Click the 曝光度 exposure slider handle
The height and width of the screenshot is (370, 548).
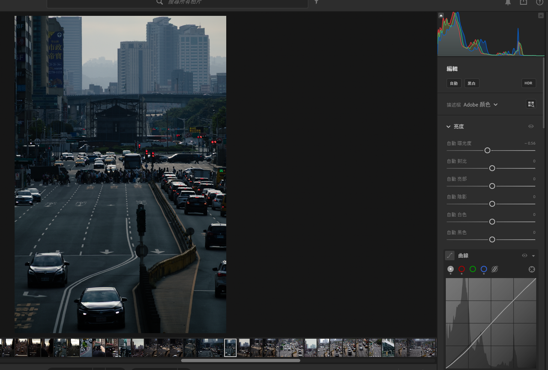click(487, 151)
